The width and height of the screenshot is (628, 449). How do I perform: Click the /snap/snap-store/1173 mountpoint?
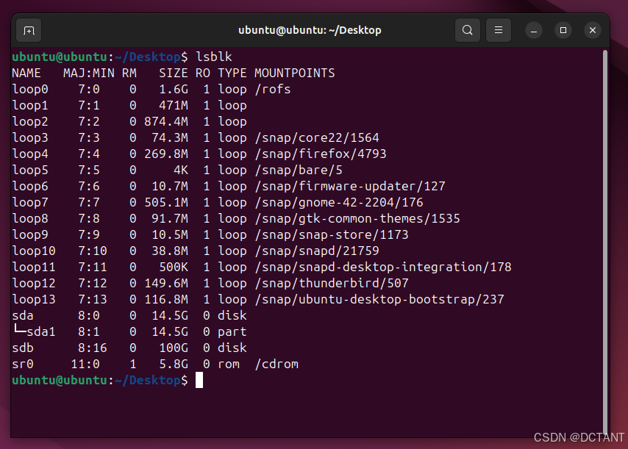pyautogui.click(x=332, y=234)
